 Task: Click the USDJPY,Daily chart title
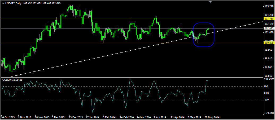pos(13,3)
